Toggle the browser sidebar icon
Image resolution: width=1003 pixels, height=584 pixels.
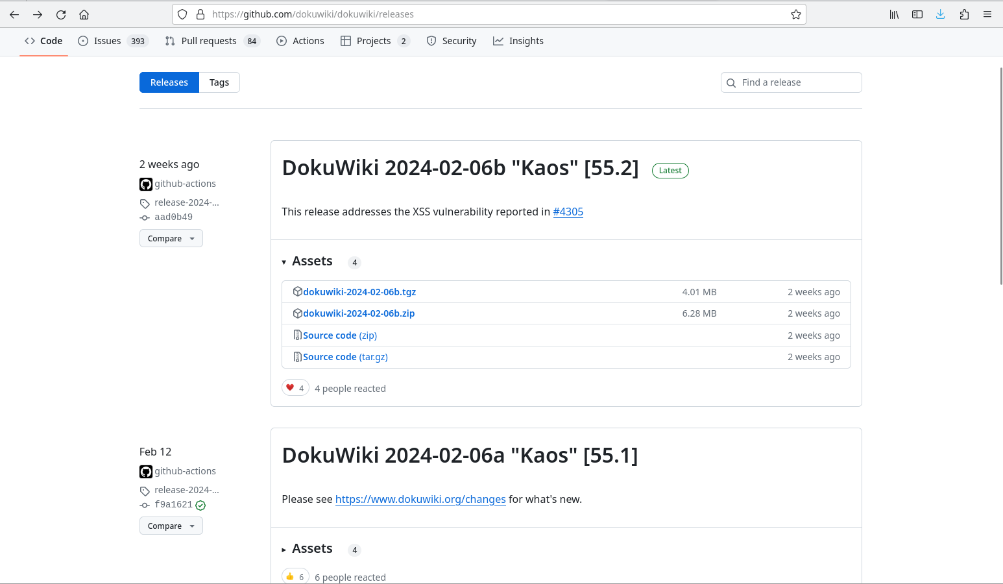click(917, 14)
